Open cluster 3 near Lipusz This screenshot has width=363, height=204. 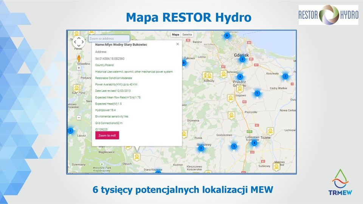(70, 131)
